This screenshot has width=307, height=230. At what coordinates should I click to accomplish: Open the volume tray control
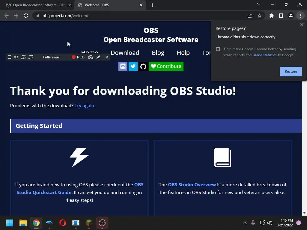tap(270, 223)
